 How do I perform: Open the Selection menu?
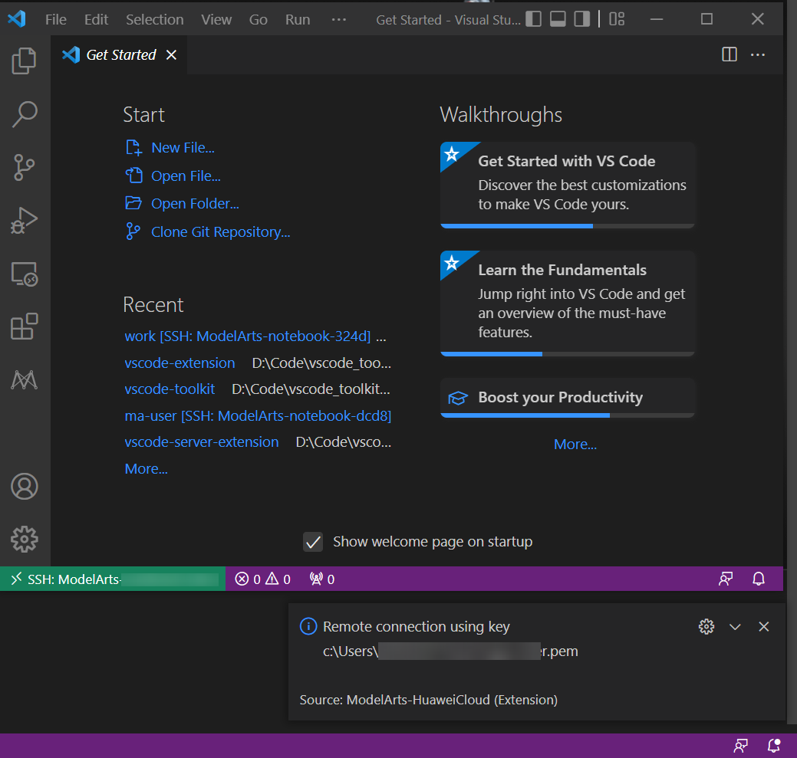tap(154, 19)
